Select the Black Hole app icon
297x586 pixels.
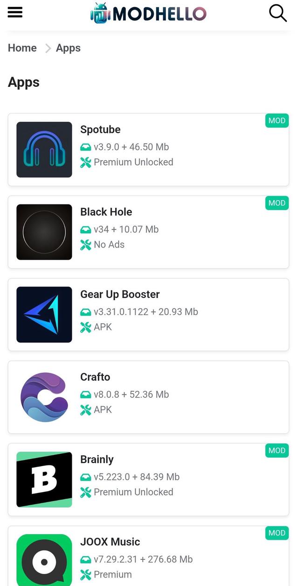(x=44, y=232)
